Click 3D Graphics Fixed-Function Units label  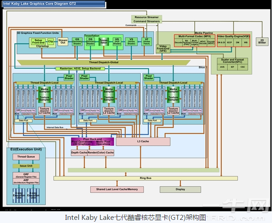(38, 33)
